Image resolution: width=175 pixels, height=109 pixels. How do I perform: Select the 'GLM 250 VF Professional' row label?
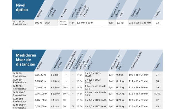click(20, 106)
